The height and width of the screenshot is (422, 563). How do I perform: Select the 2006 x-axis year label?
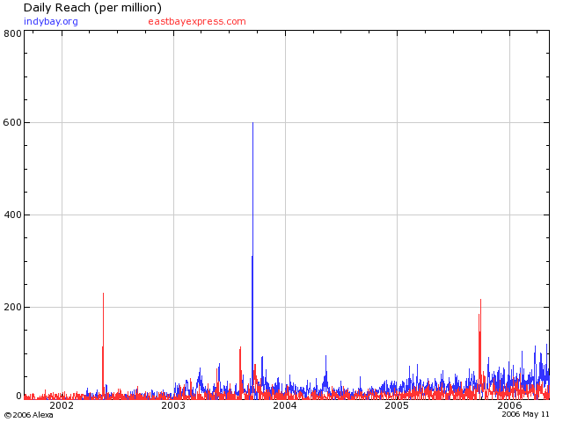[x=509, y=406]
